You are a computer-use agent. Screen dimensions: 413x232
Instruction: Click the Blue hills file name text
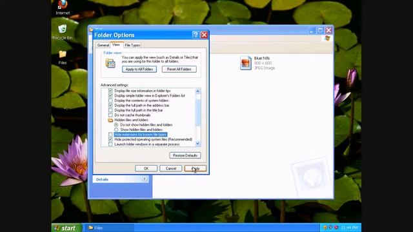262,58
